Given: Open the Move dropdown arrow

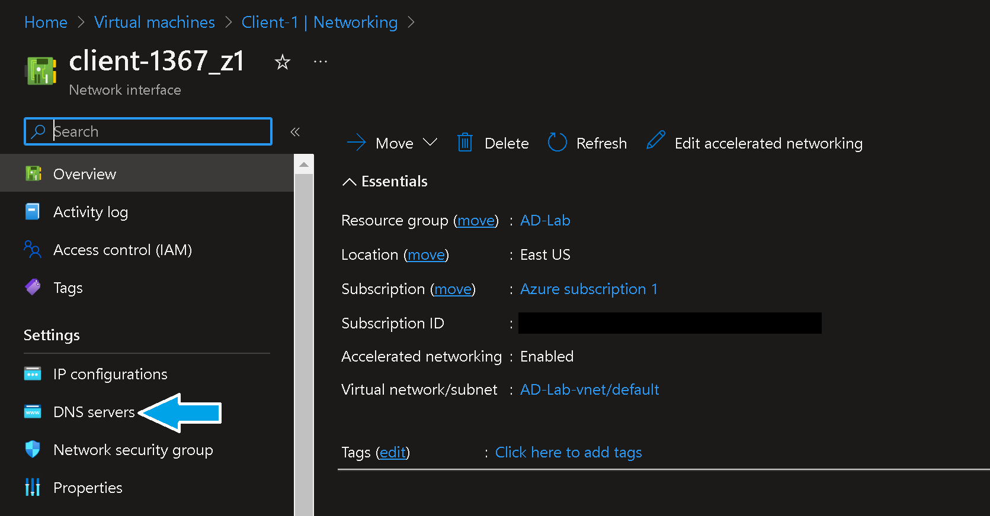Looking at the screenshot, I should point(431,143).
